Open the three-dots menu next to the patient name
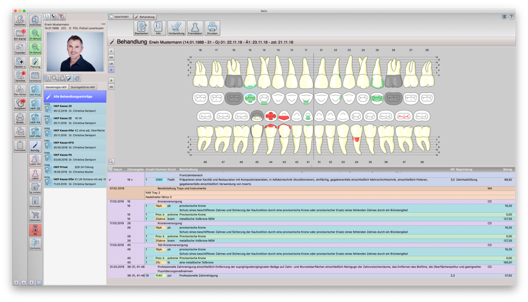This screenshot has width=528, height=302. pos(103,24)
